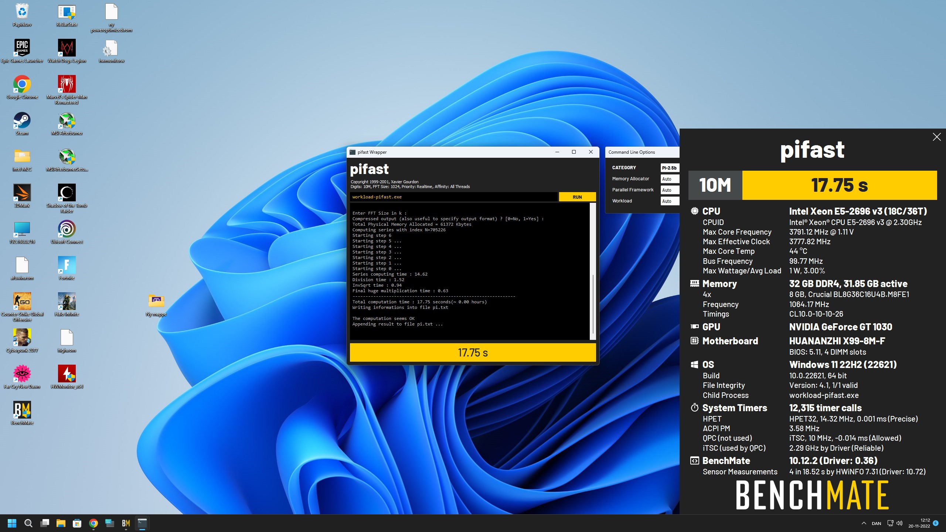
Task: Minimize the pifast Wrapper window
Action: coord(557,152)
